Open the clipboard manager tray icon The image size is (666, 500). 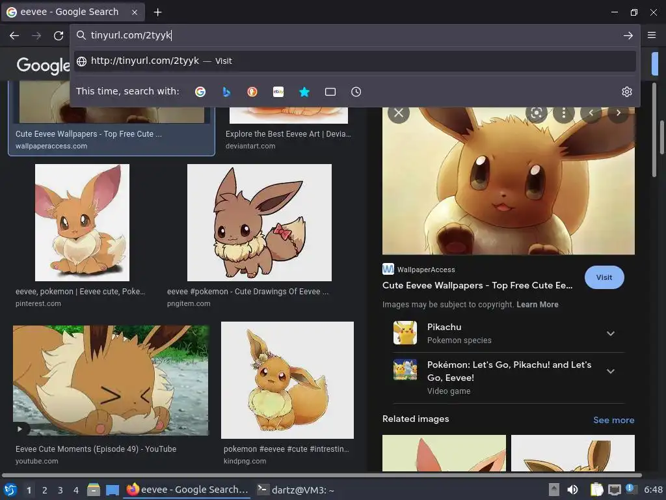[x=597, y=490]
